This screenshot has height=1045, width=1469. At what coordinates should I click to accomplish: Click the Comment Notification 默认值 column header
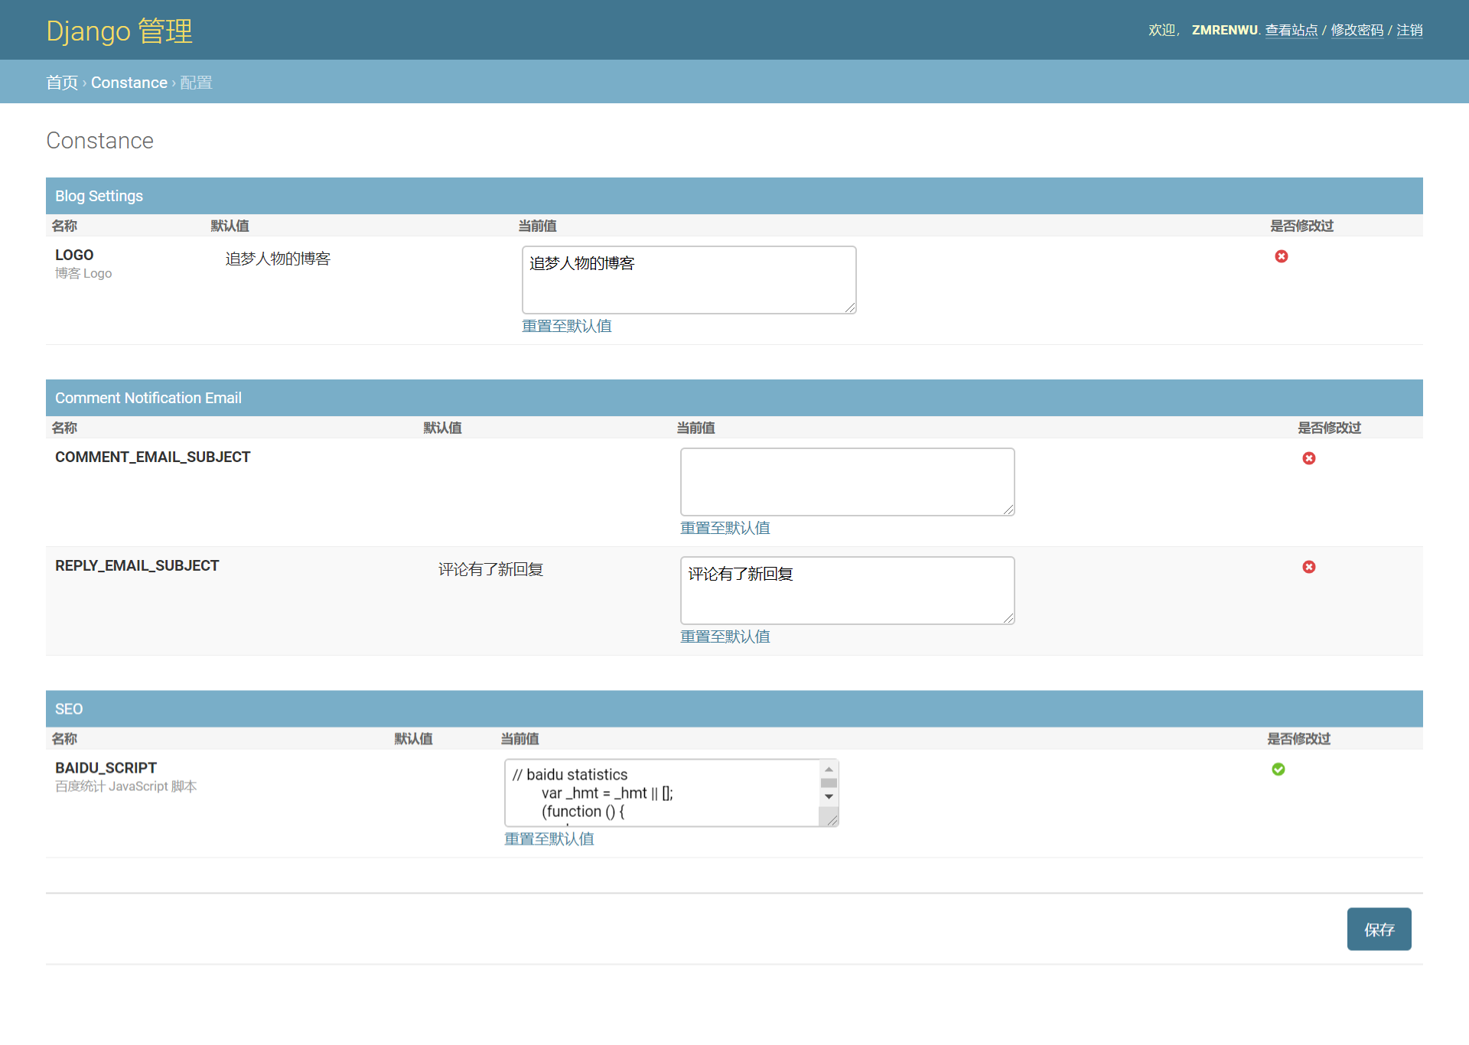(442, 428)
